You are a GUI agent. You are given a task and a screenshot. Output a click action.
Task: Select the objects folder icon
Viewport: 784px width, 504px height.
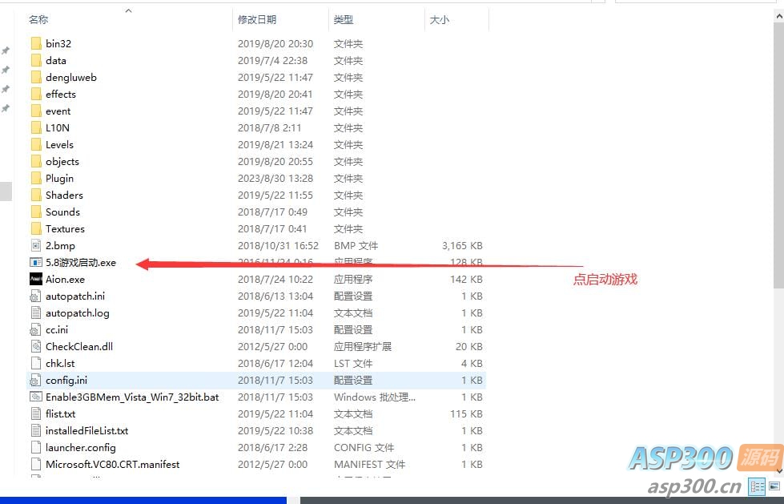[36, 161]
